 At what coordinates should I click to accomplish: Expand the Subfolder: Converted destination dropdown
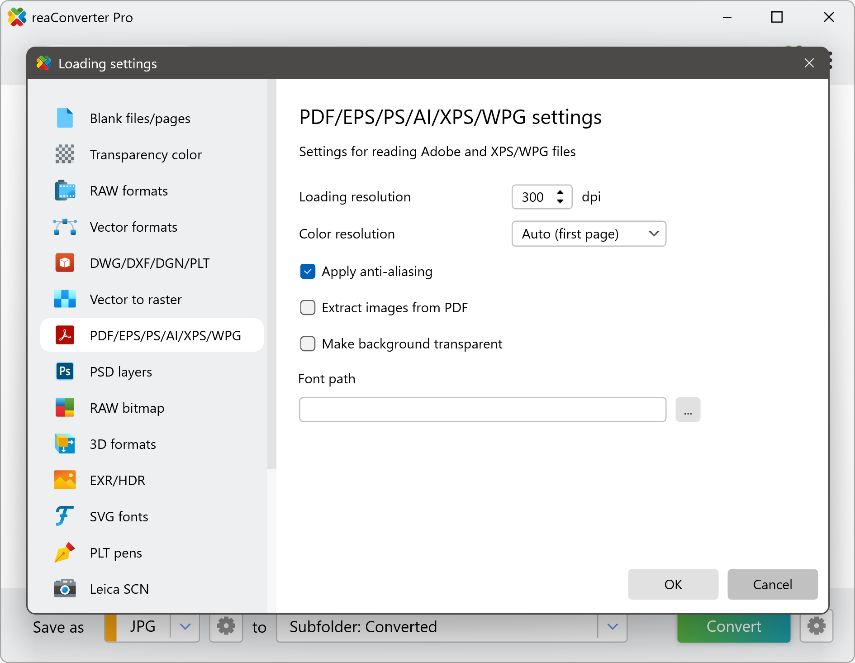612,627
